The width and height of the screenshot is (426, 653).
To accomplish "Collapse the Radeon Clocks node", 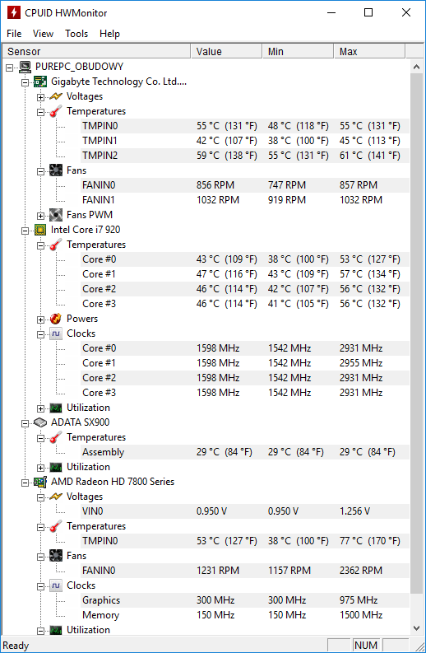I will coord(40,586).
